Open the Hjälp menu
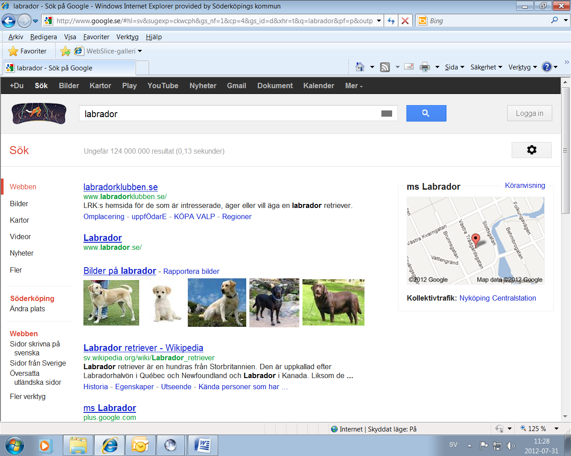The width and height of the screenshot is (571, 456). (153, 37)
